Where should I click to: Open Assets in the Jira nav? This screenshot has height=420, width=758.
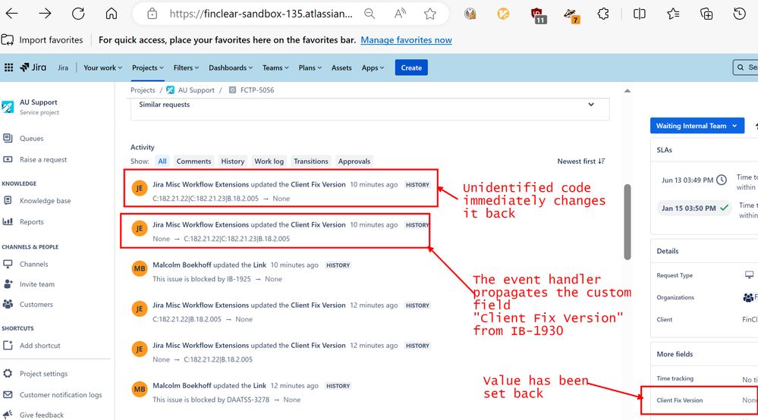click(341, 67)
